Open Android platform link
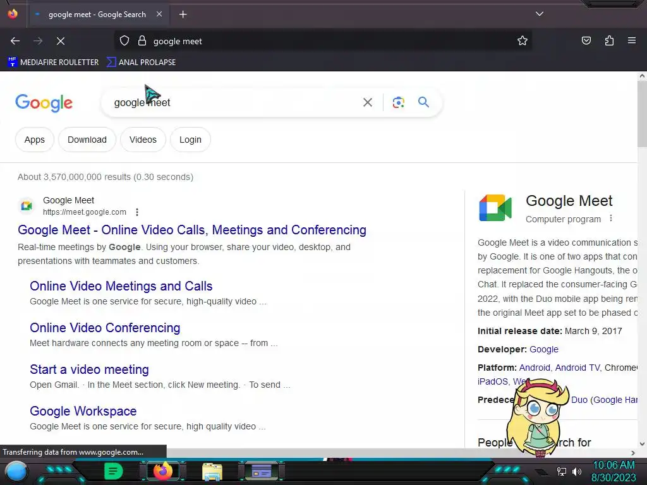The height and width of the screenshot is (485, 647). 535,368
